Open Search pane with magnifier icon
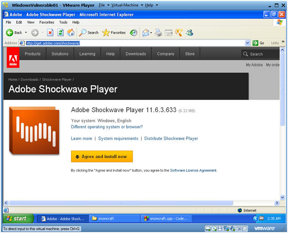Image resolution: width=288 pixels, height=233 pixels. [x=83, y=33]
